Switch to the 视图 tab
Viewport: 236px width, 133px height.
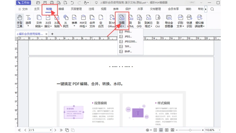104,9
